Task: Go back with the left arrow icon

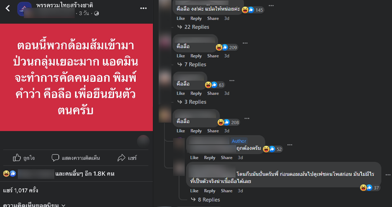Action: coord(8,8)
